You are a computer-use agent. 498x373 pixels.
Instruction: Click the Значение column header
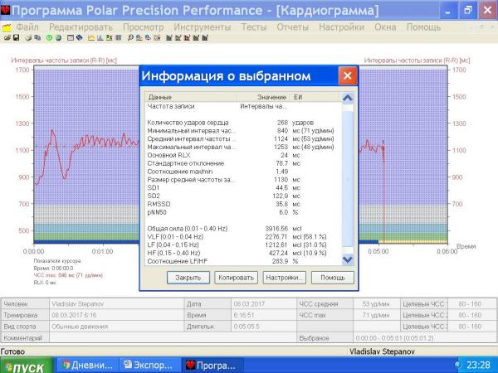263,97
